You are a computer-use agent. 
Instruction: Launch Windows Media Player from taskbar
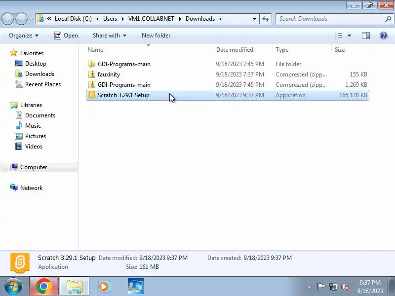[104, 286]
